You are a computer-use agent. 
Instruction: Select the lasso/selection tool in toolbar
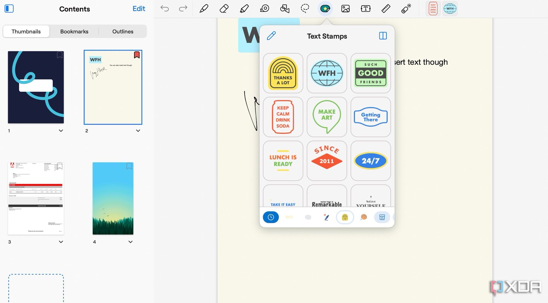[x=305, y=8]
